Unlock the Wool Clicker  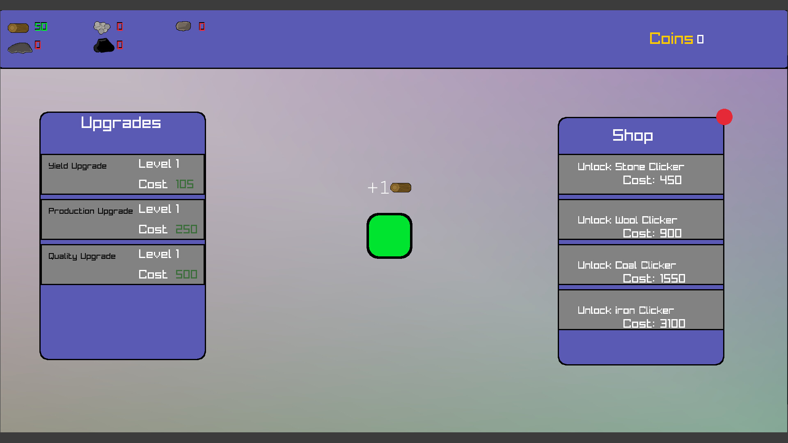641,219
